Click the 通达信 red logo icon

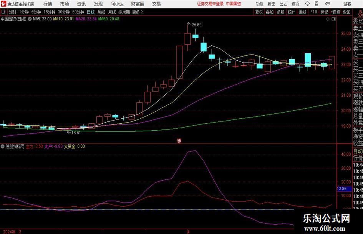coord(3,4)
